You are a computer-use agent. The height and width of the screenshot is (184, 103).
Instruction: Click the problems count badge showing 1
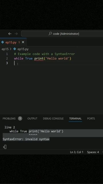click(x=20, y=118)
